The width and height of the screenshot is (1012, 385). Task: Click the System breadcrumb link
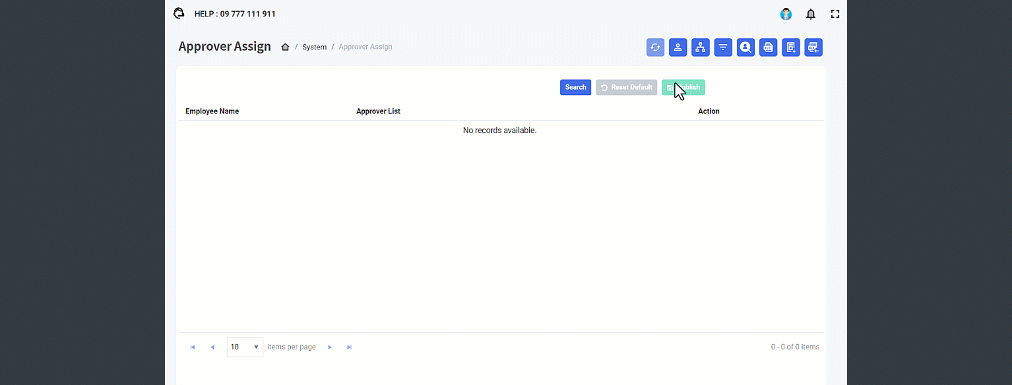(314, 47)
